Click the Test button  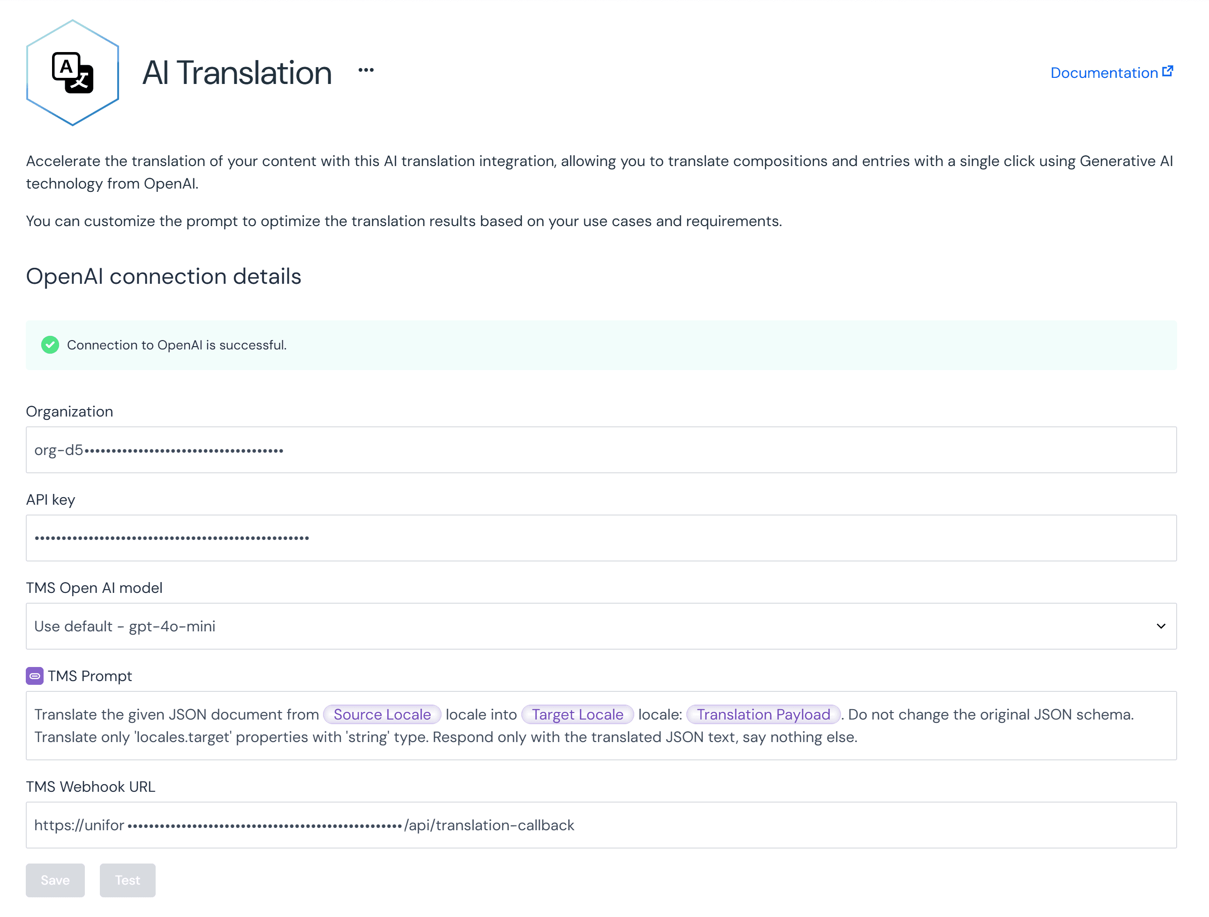point(128,880)
